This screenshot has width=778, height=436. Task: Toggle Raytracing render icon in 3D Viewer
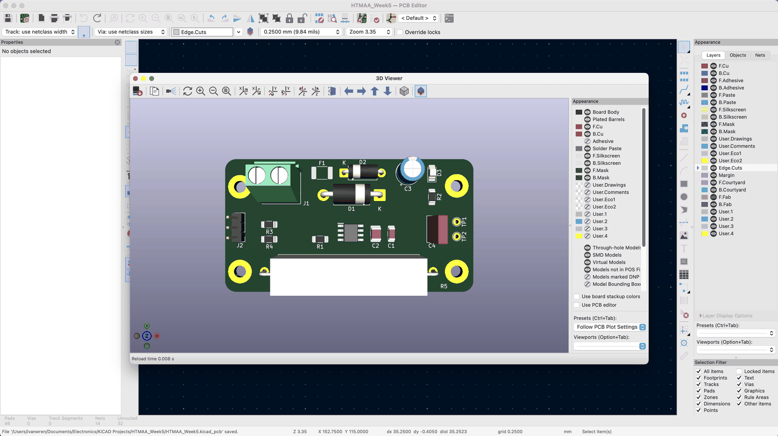tap(171, 91)
